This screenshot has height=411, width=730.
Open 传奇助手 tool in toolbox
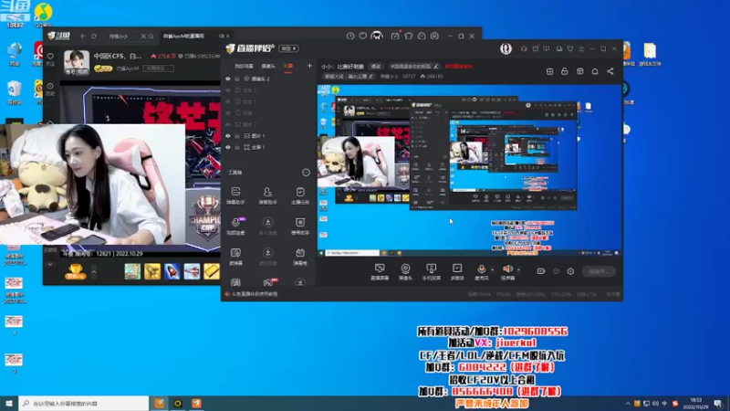point(300,226)
